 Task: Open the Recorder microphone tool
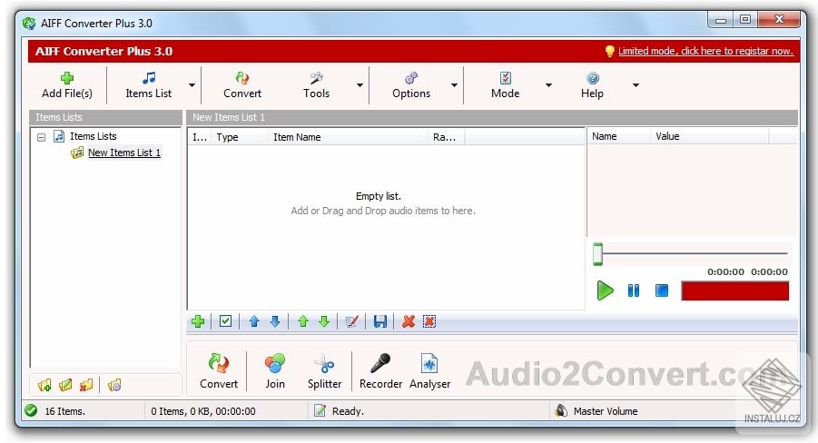[x=380, y=371]
